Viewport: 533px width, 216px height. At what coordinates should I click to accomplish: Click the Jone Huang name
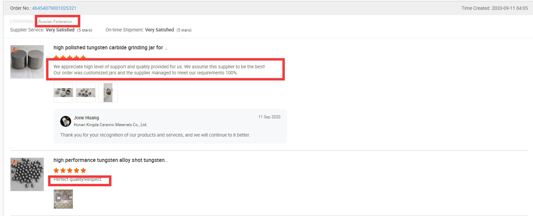[86, 118]
